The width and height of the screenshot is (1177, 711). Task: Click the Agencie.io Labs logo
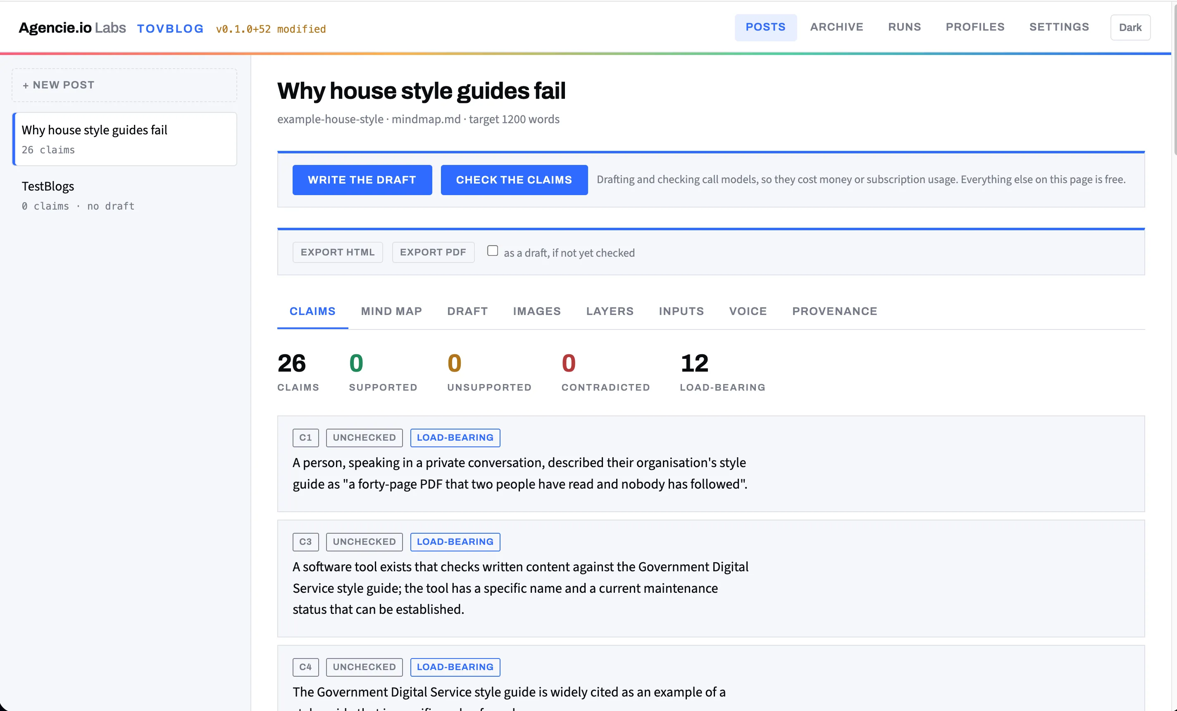click(x=72, y=28)
